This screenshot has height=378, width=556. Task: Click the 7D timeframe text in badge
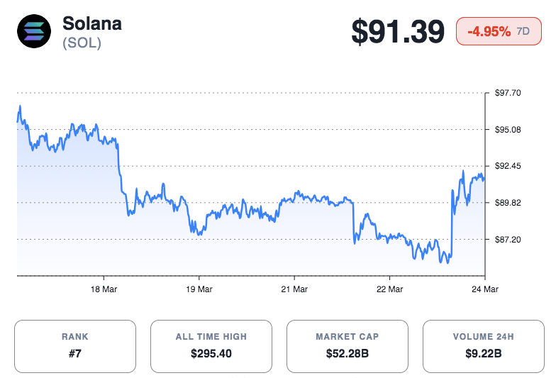click(523, 31)
